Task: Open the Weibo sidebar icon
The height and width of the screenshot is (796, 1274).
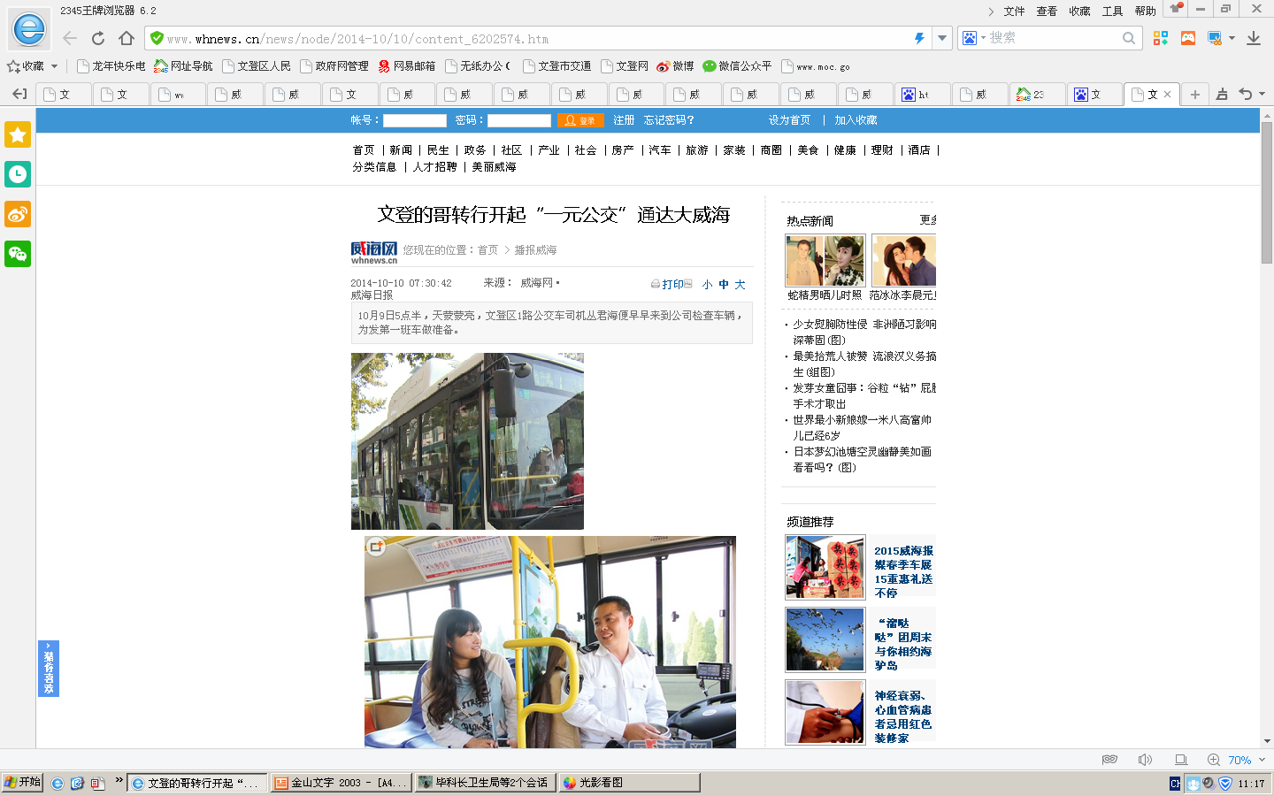Action: click(x=18, y=214)
